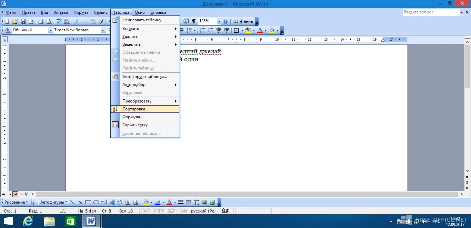This screenshot has width=471, height=228.
Task: Open Word Help question mark icon
Action: (226, 21)
